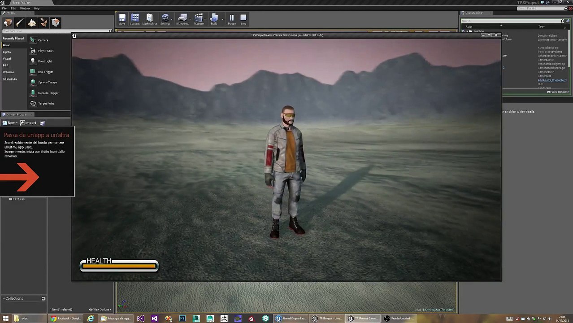Choose the Visual category
Image resolution: width=573 pixels, height=323 pixels.
coord(7,59)
